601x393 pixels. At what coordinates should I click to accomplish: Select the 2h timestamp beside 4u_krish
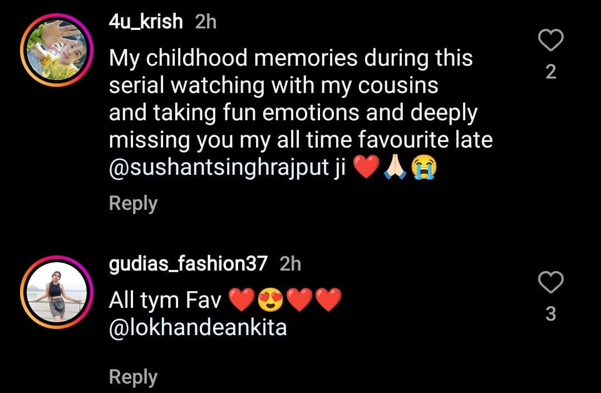click(x=206, y=22)
